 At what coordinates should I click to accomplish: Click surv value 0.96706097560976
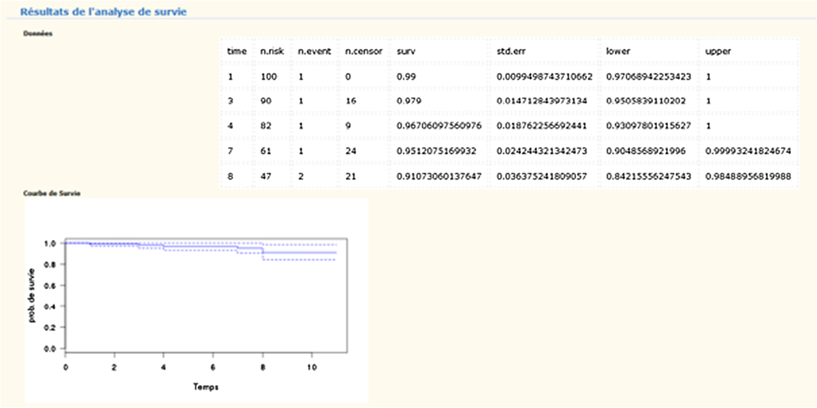point(439,126)
